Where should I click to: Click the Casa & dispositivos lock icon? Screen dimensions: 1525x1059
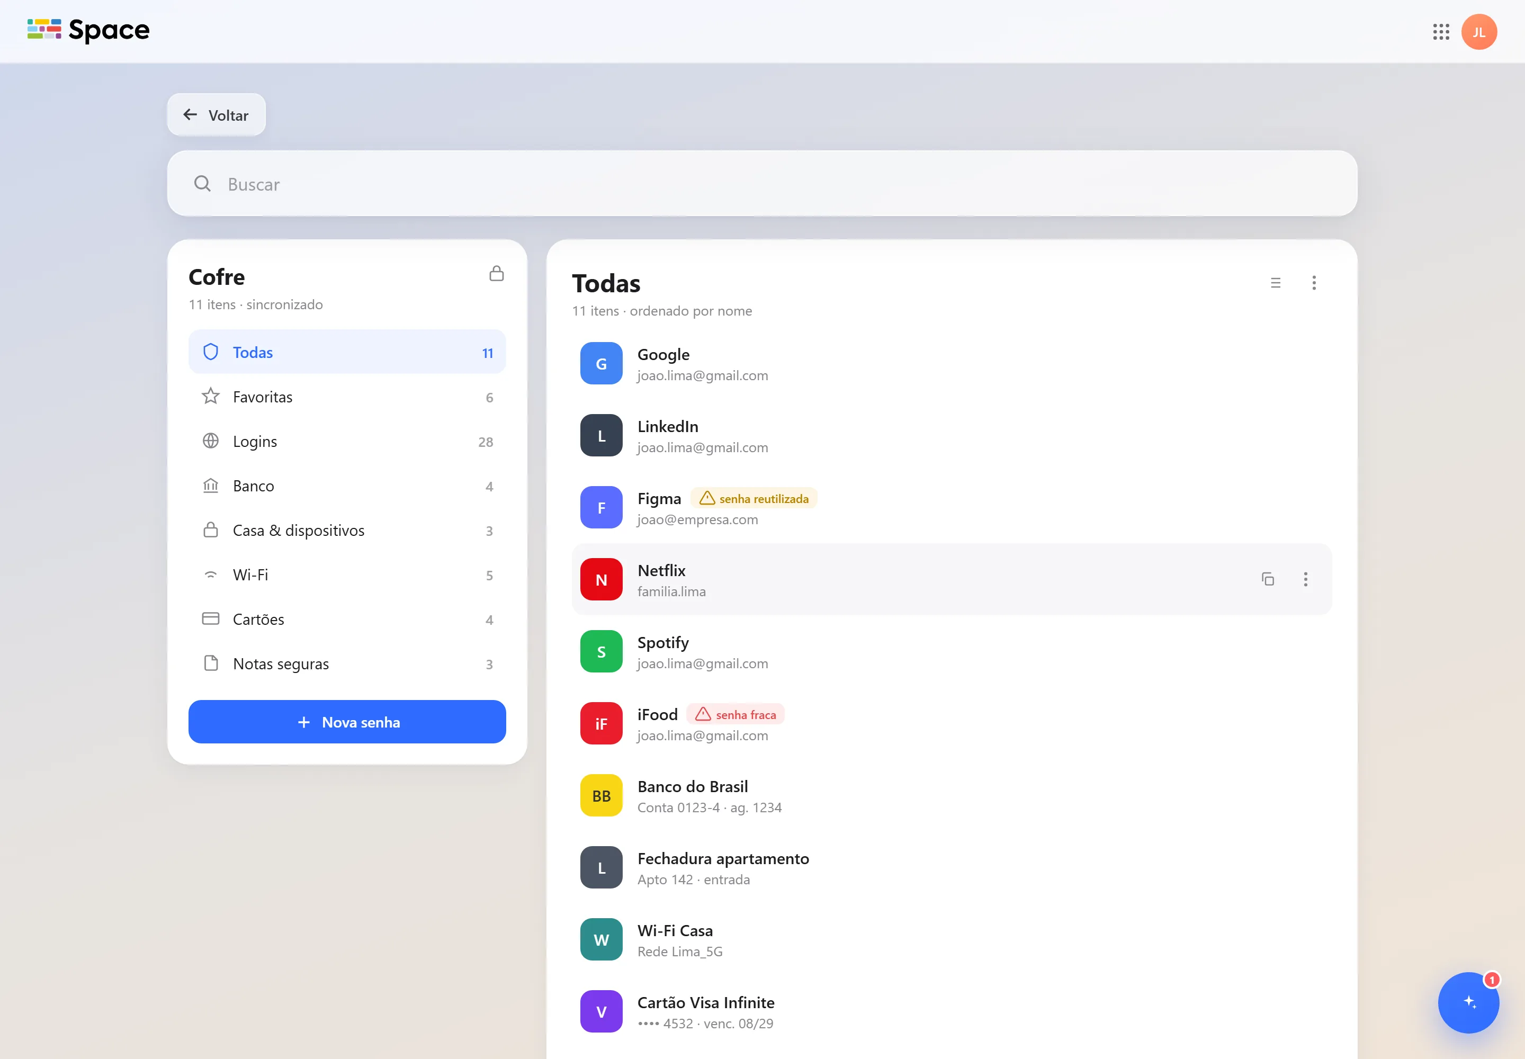pos(210,529)
